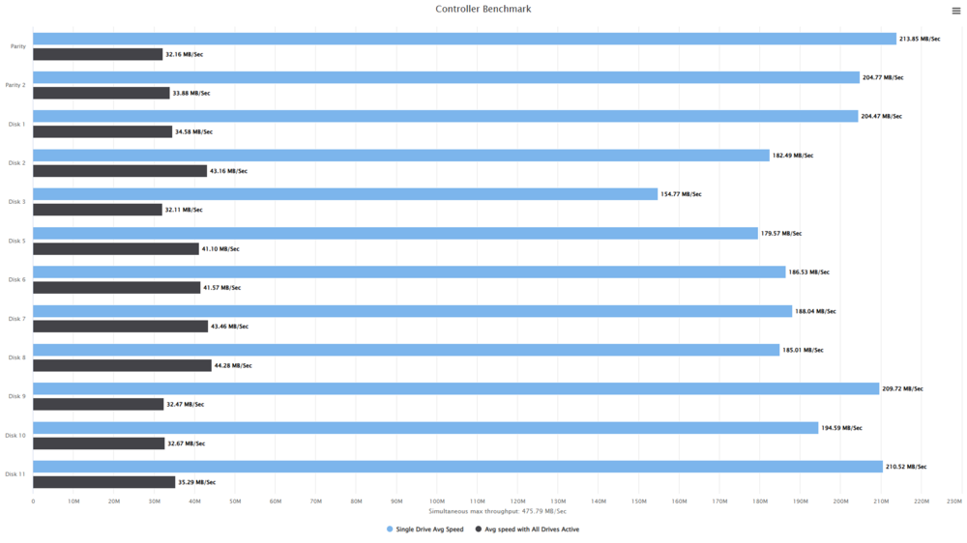This screenshot has width=967, height=543.
Task: Click the Controller Benchmark chart title
Action: [x=483, y=9]
